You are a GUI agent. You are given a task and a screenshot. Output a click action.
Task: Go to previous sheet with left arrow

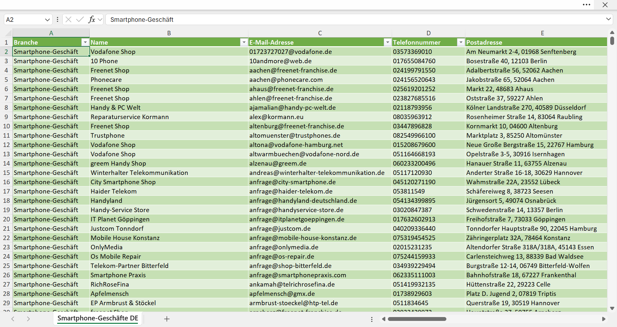[x=13, y=319]
